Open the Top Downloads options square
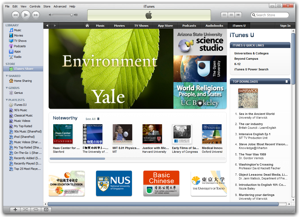The width and height of the screenshot is (299, 217). (286, 82)
